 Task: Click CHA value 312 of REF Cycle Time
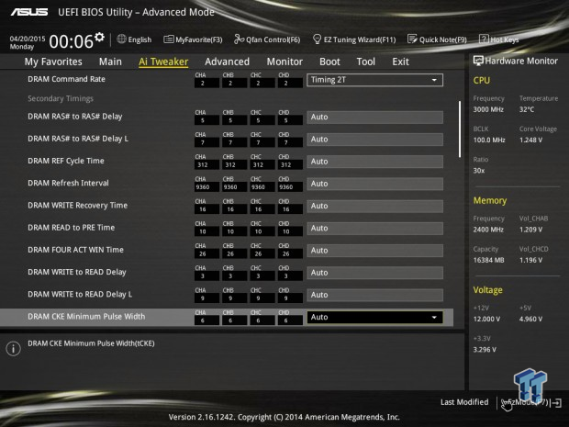[206, 165]
